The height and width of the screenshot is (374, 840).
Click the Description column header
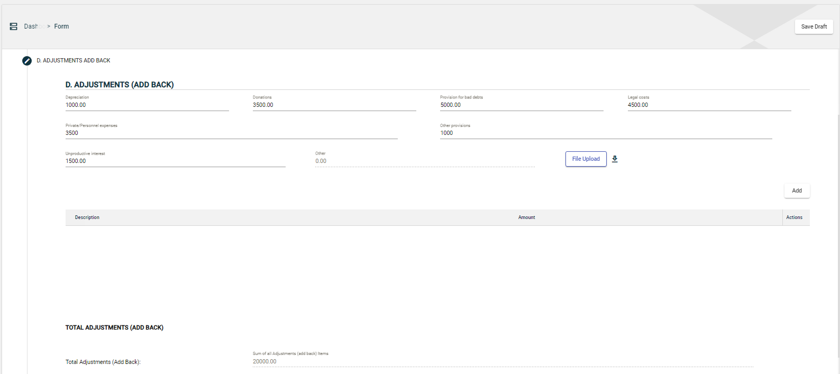[87, 217]
